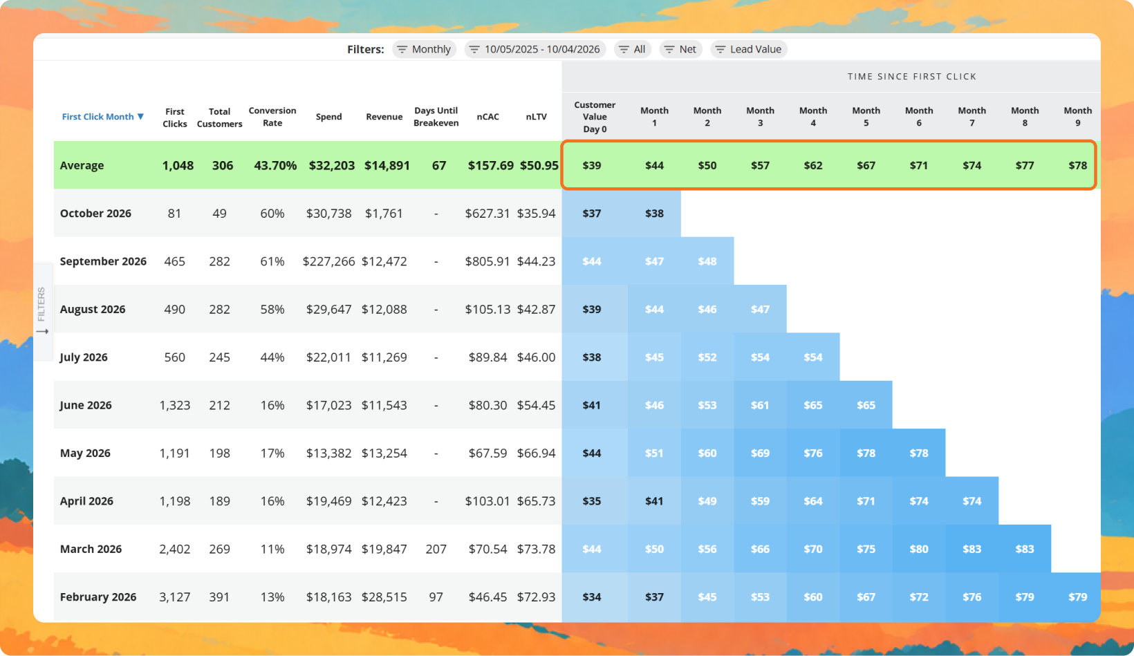
Task: Click July 2026 conversion rate 44%
Action: pos(272,357)
